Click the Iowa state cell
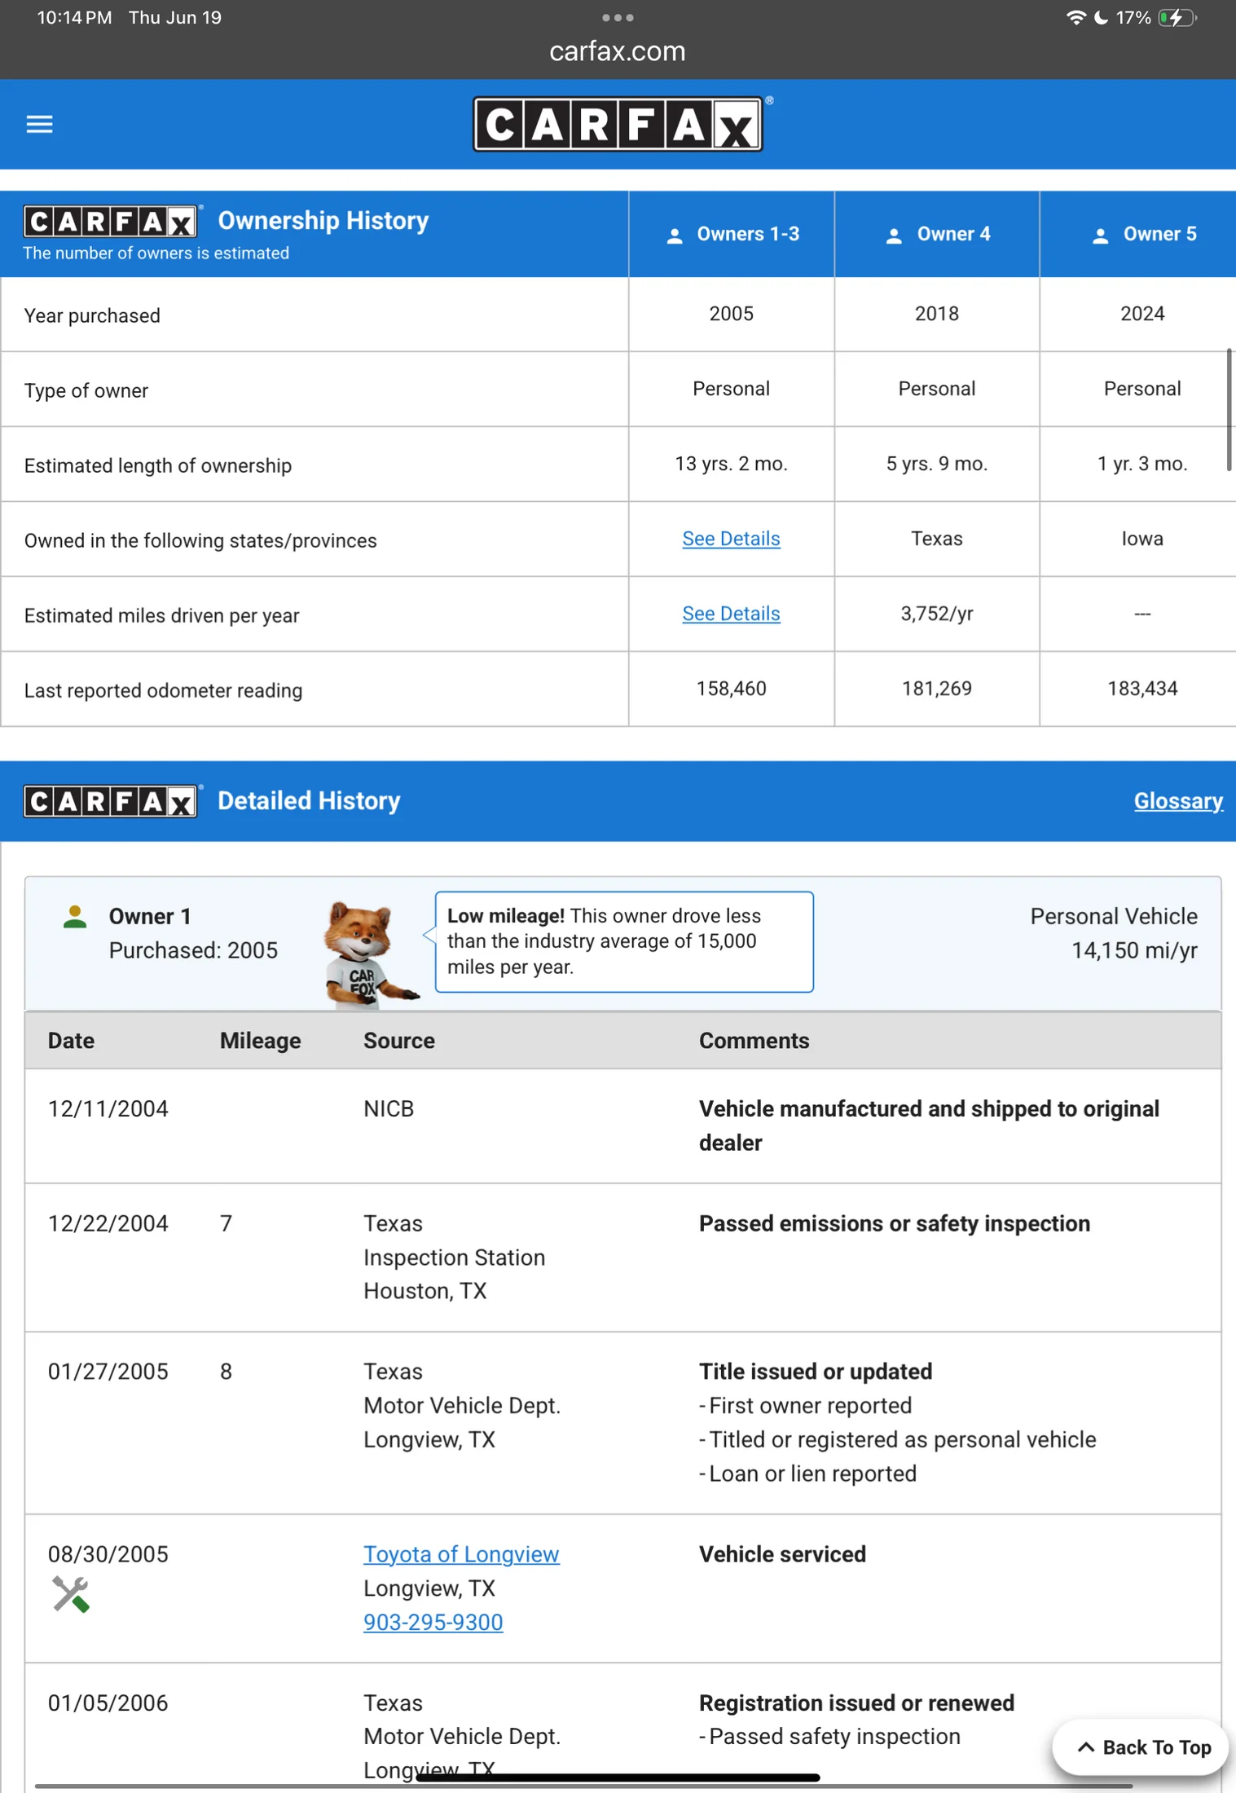The image size is (1236, 1793). pyautogui.click(x=1142, y=539)
